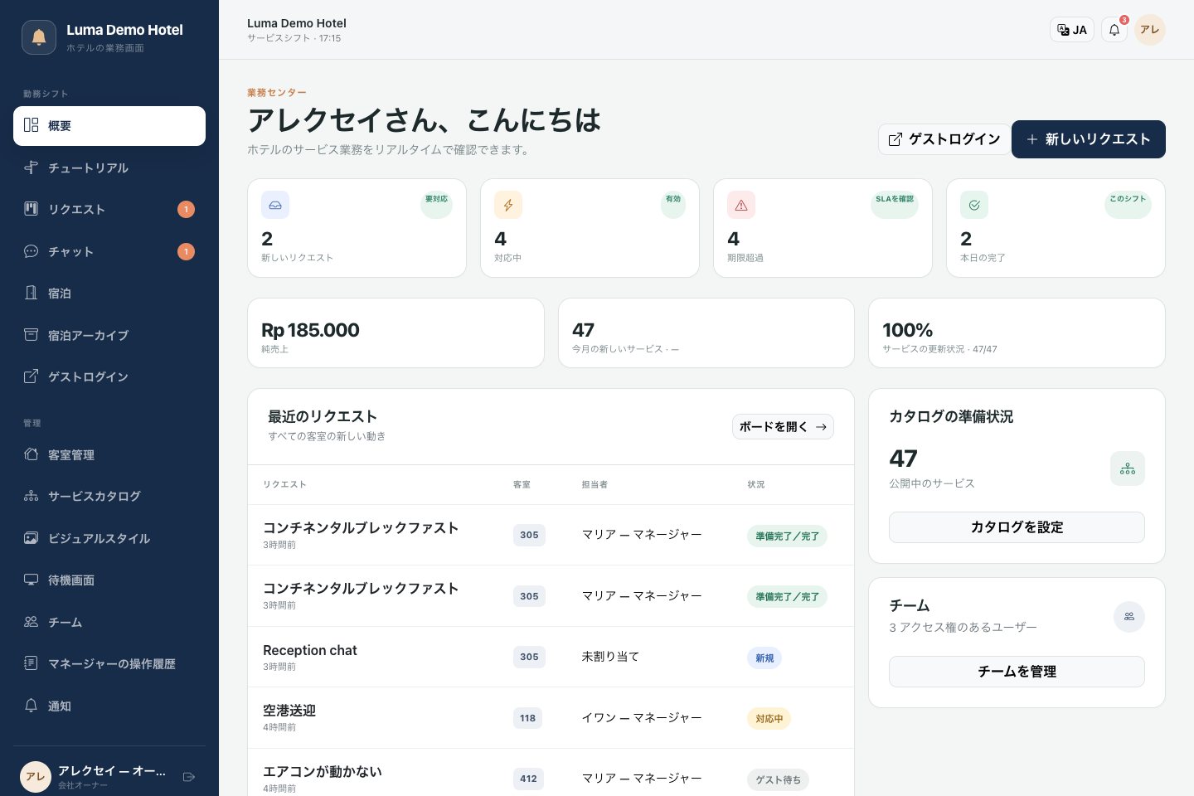Open サービスカタログ in the sidebar
Image resolution: width=1194 pixels, height=796 pixels.
point(109,496)
